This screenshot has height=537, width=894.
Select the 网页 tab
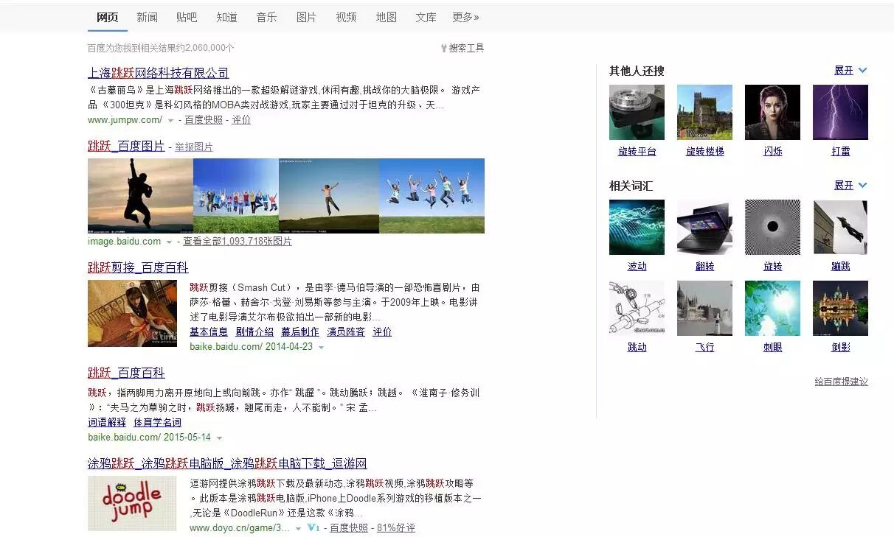(107, 17)
